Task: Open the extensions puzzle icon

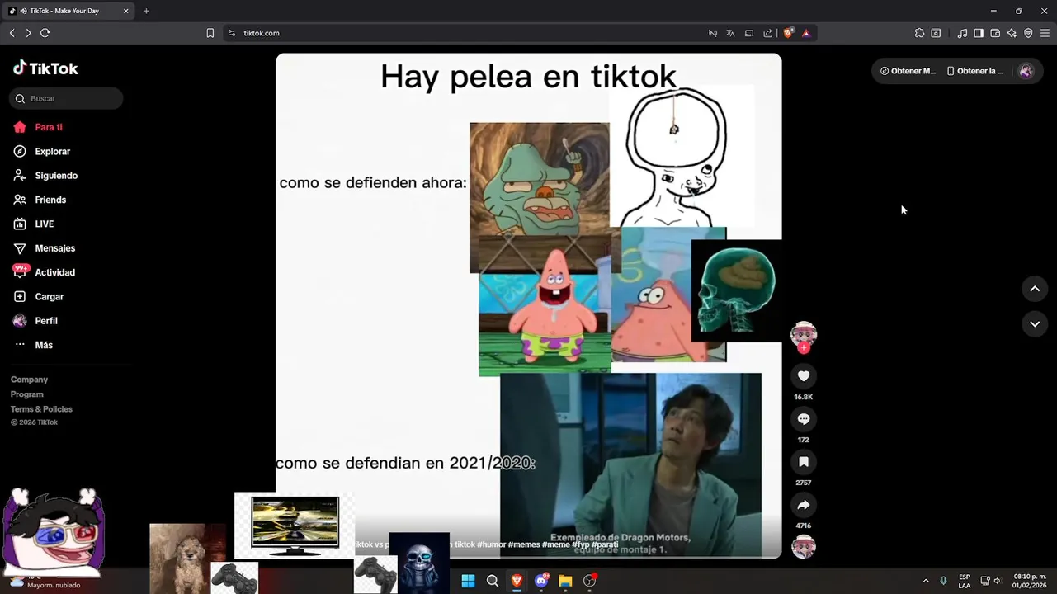Action: coord(919,33)
